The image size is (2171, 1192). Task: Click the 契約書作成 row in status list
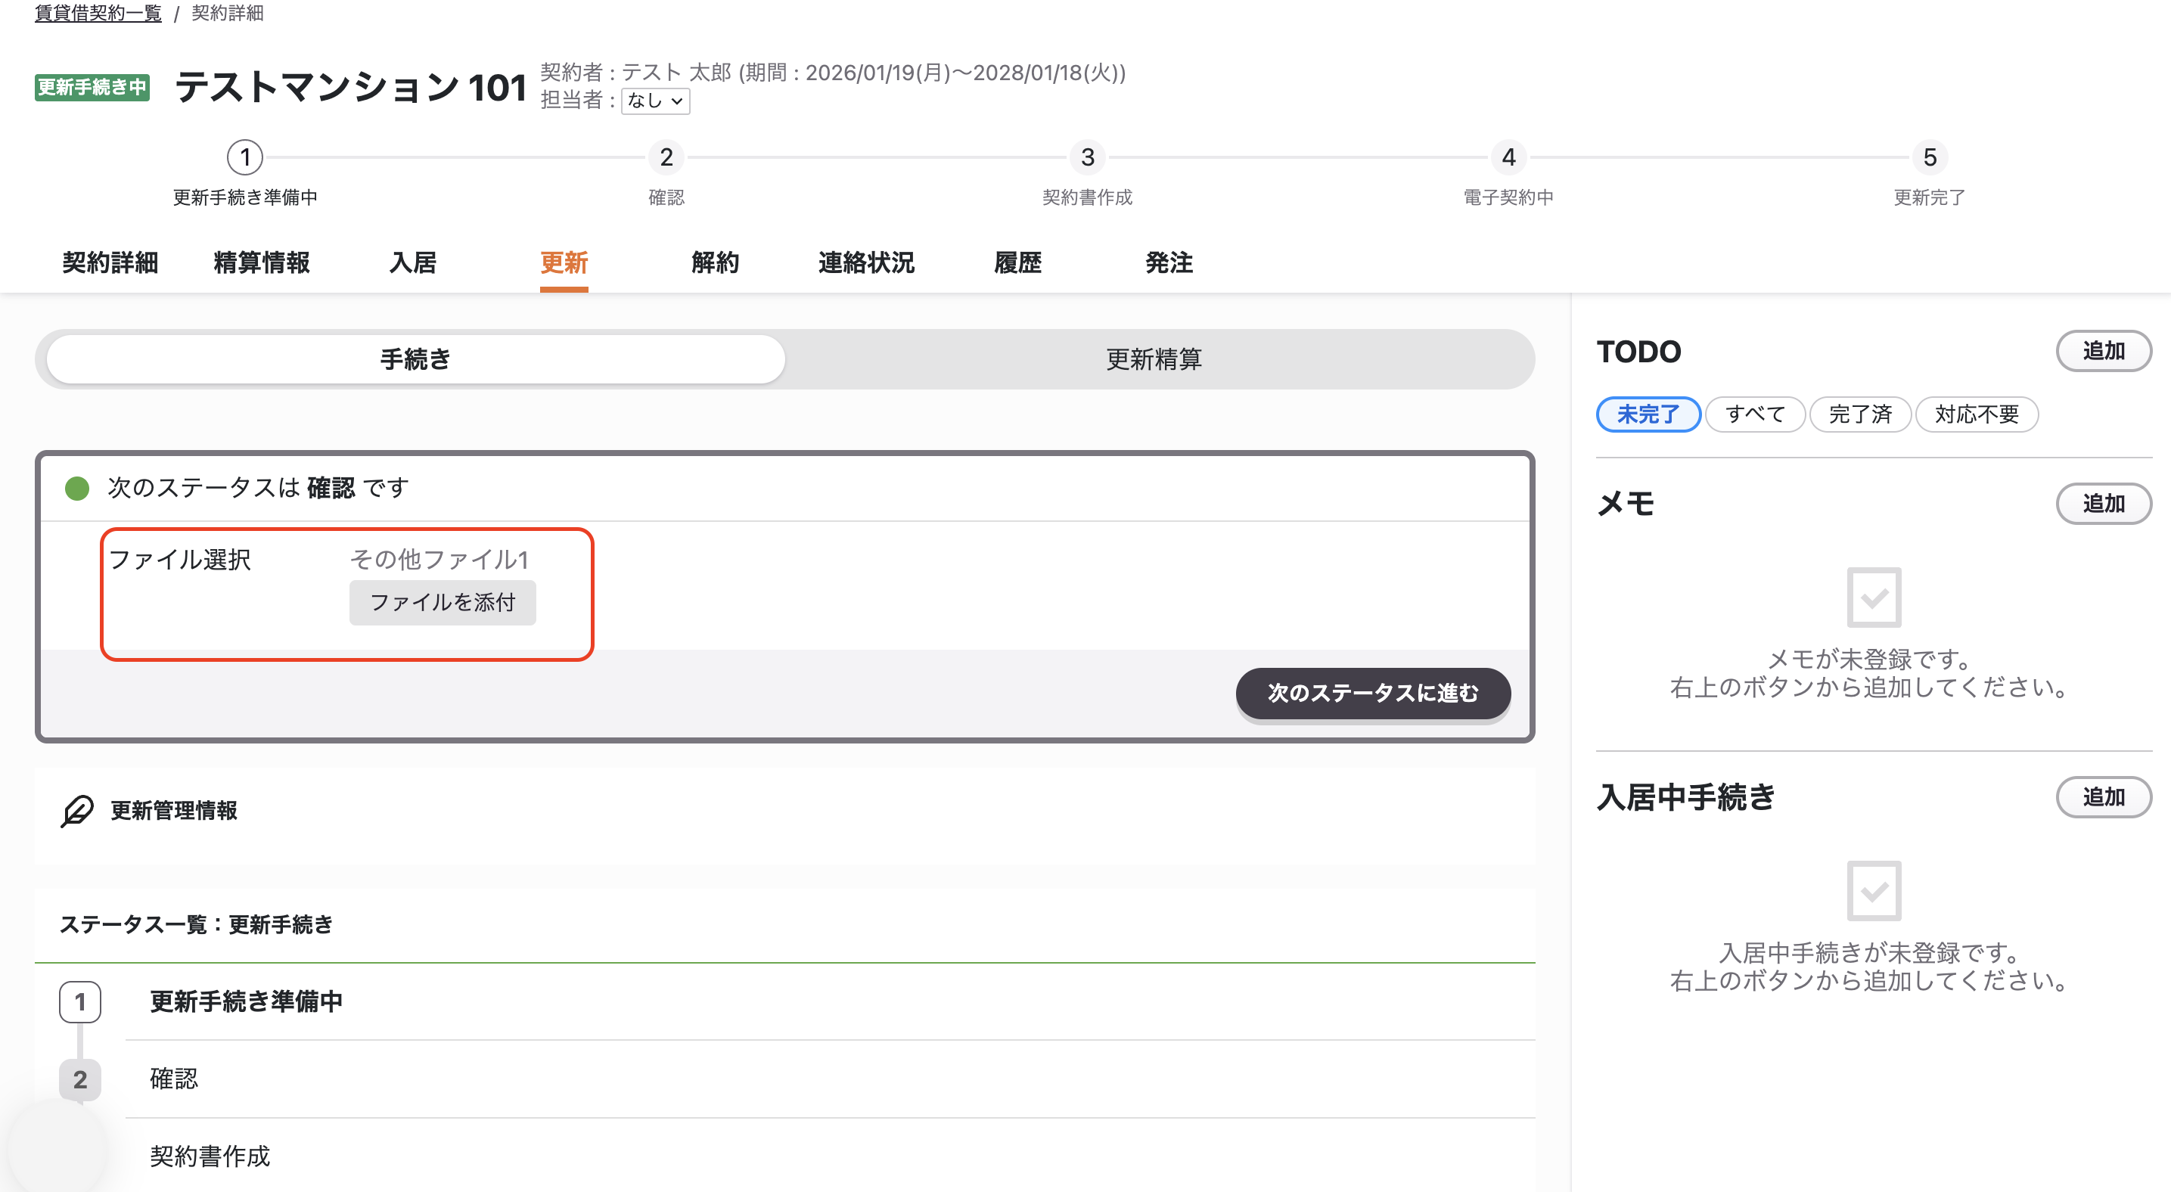pos(830,1156)
